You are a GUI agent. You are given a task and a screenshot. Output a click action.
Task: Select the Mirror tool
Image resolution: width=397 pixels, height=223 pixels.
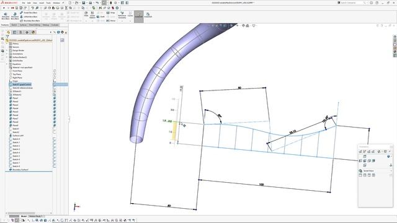pyautogui.click(x=111, y=20)
